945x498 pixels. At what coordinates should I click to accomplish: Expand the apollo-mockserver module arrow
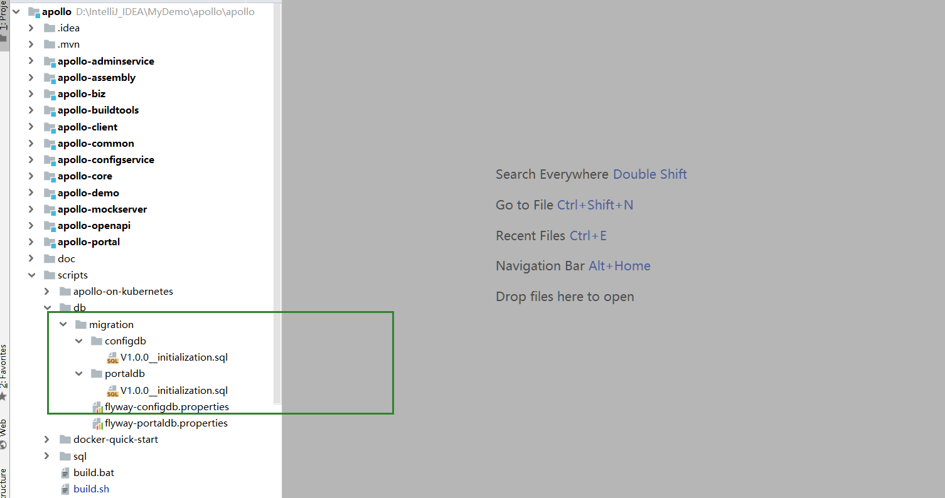(x=31, y=209)
